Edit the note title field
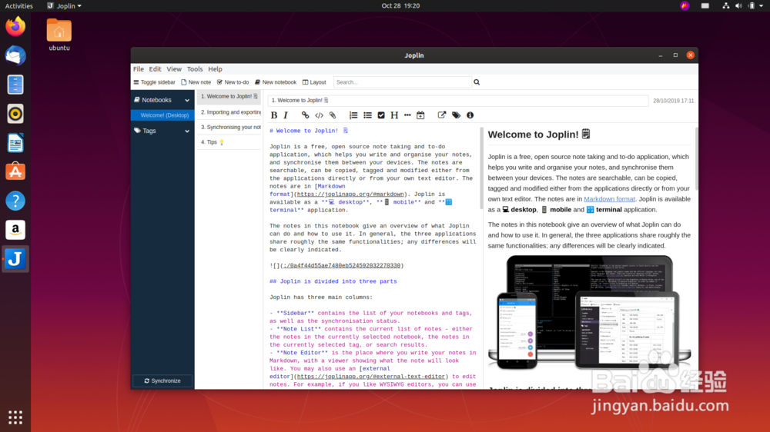This screenshot has height=432, width=770. pyautogui.click(x=457, y=101)
